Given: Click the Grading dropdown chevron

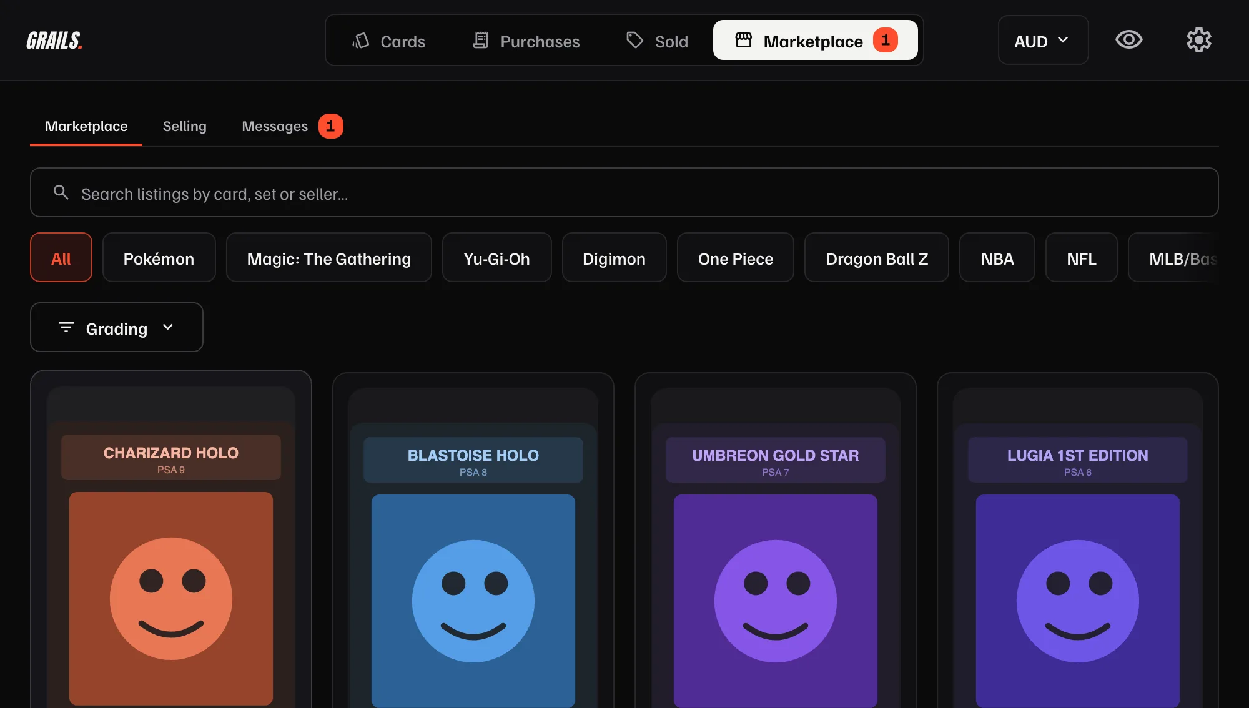Looking at the screenshot, I should pos(168,327).
